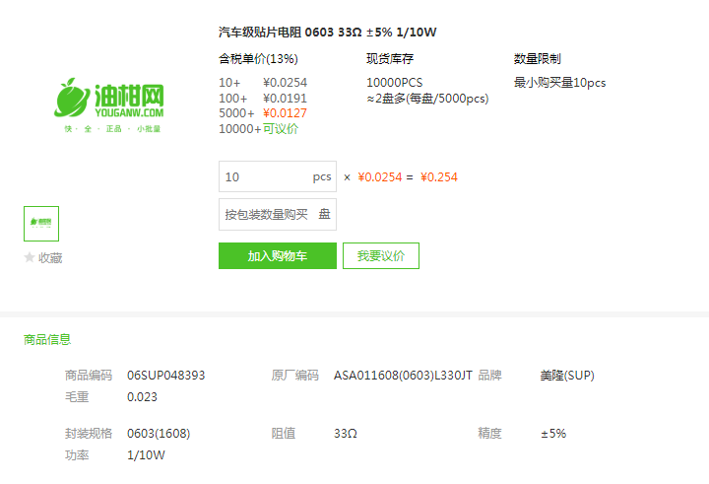This screenshot has width=709, height=484.
Task: Click the Youganw.com logo image
Action: tap(108, 105)
